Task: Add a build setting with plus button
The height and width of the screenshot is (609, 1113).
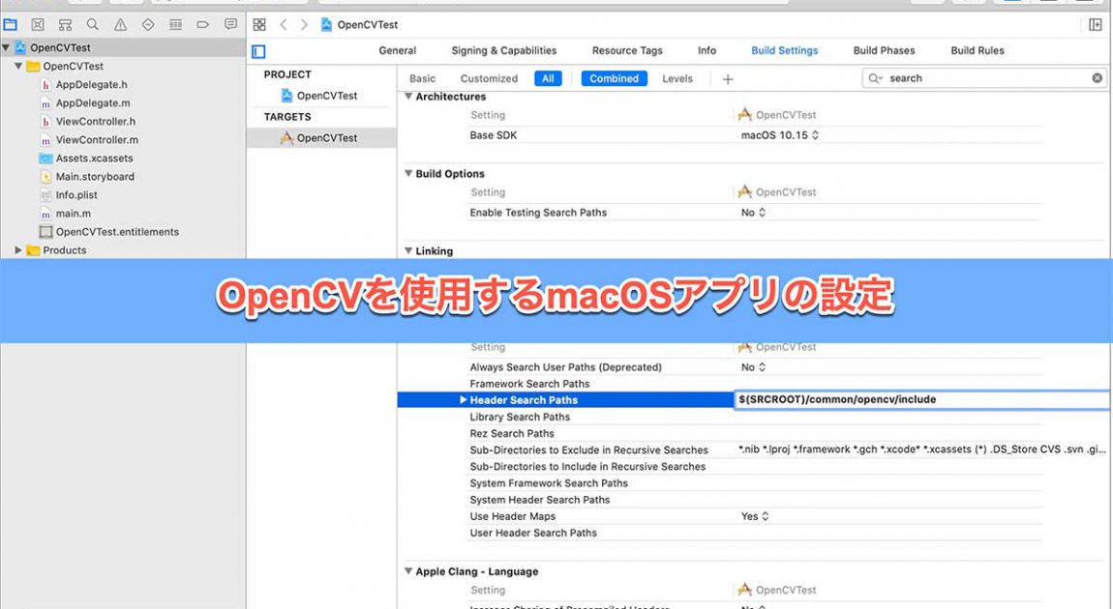Action: click(x=728, y=78)
